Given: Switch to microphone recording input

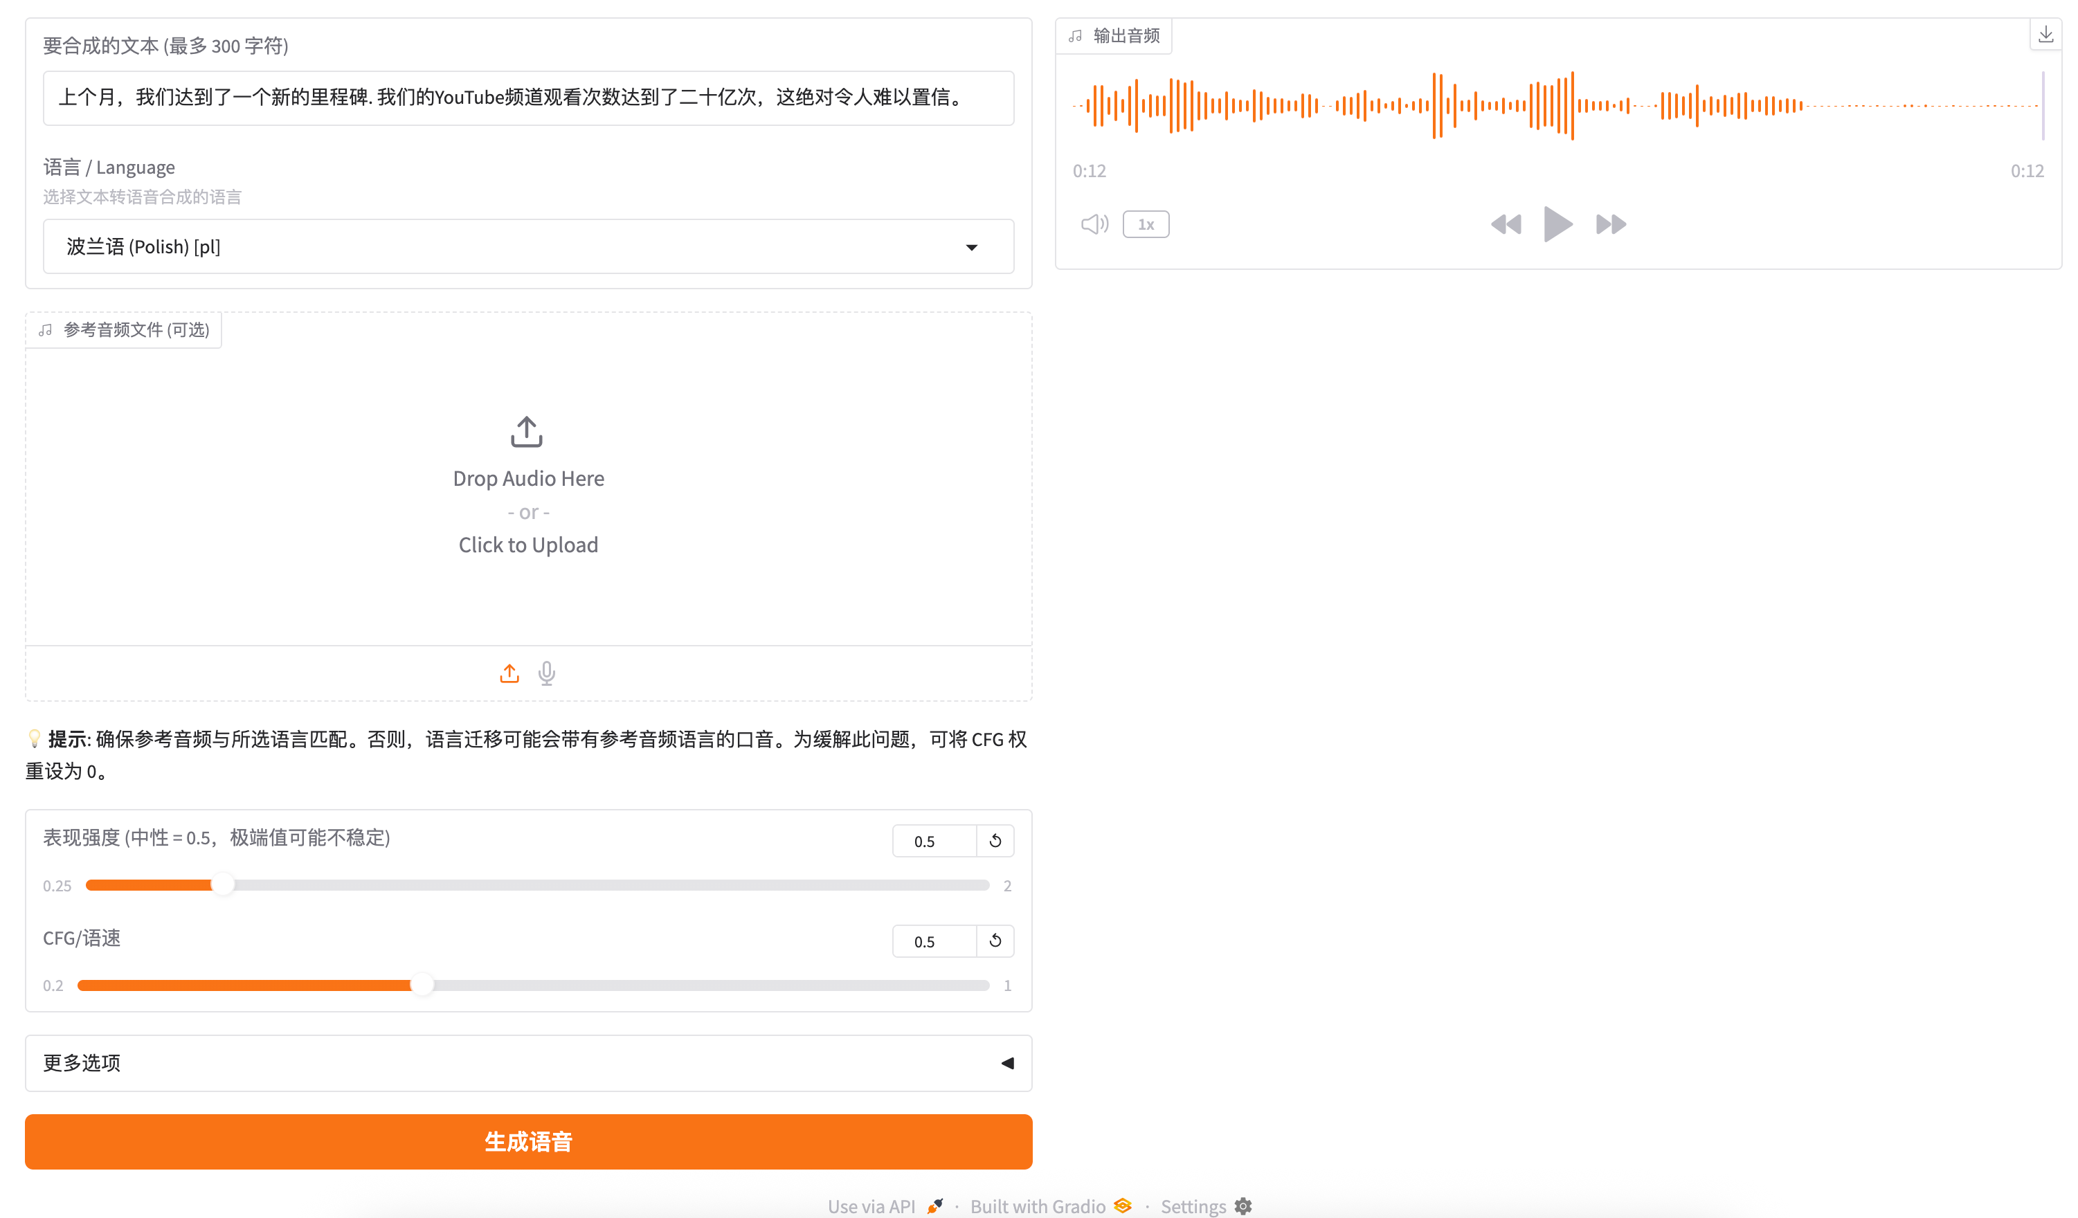Looking at the screenshot, I should tap(547, 674).
